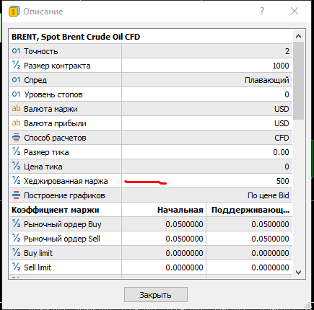Click the Валюта прибыли value USD
314x310 pixels.
(282, 123)
